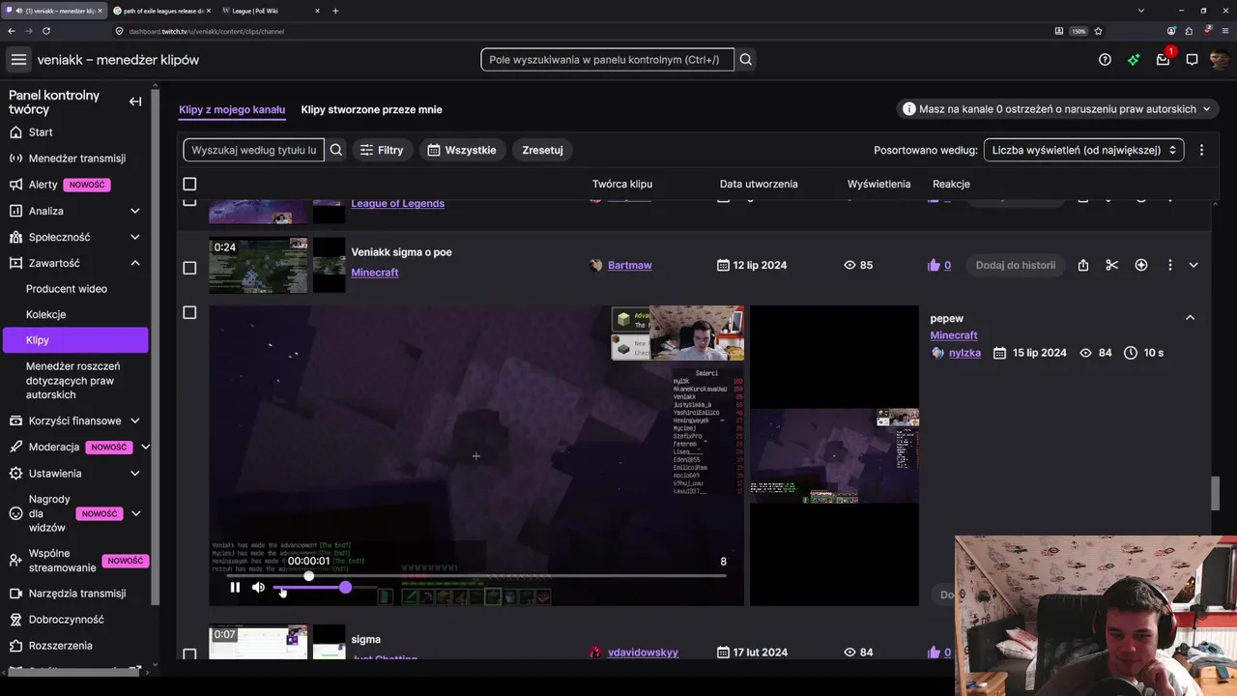The width and height of the screenshot is (1237, 696).
Task: Expand the copyright warnings notice
Action: (x=1057, y=109)
